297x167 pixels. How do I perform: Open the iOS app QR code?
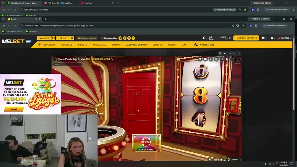[x=72, y=38]
